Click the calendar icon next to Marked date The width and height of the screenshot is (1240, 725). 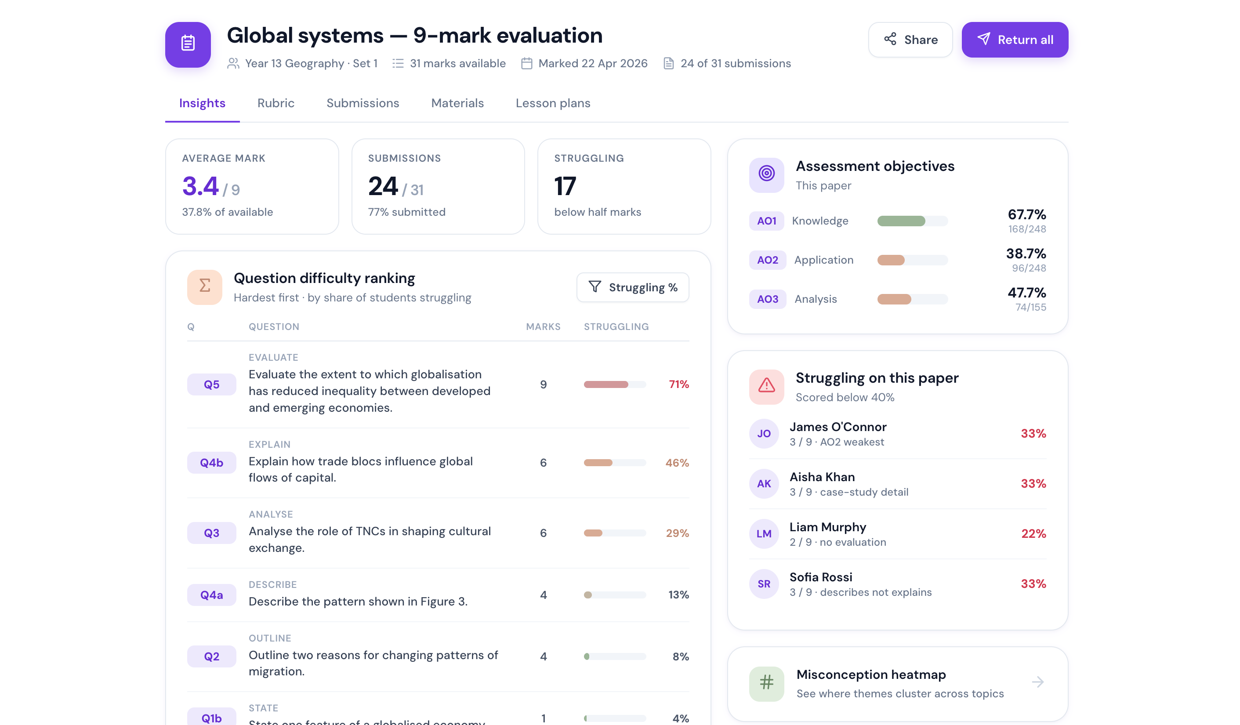tap(526, 64)
